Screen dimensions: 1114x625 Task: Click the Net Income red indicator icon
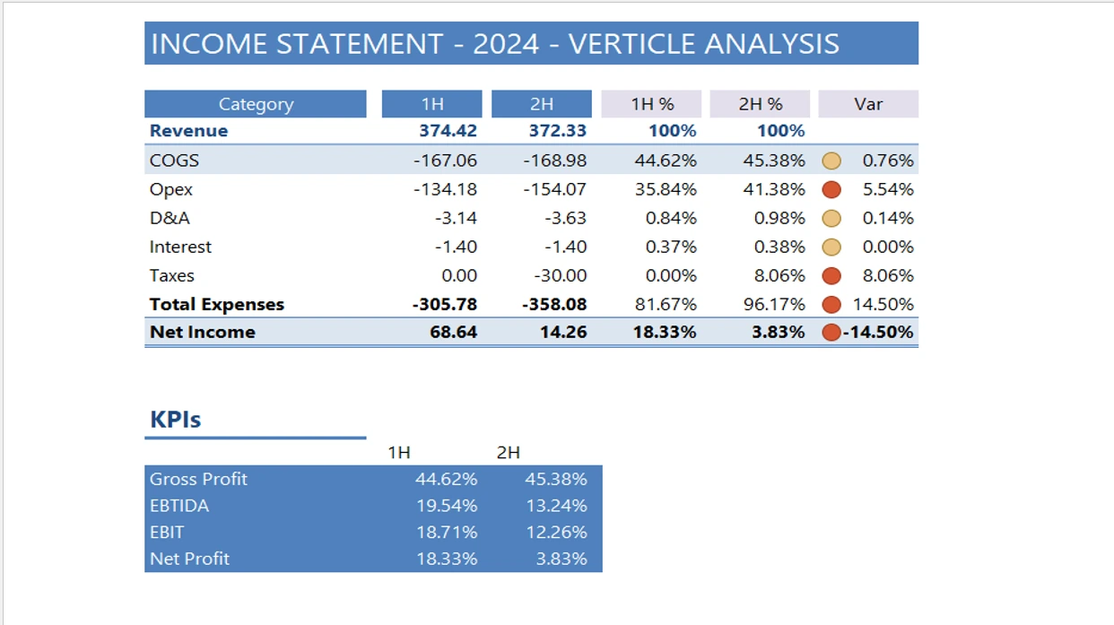[831, 333]
